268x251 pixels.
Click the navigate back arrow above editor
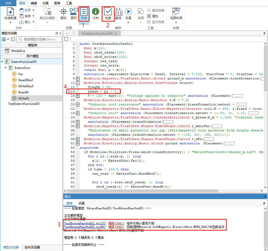[67, 33]
